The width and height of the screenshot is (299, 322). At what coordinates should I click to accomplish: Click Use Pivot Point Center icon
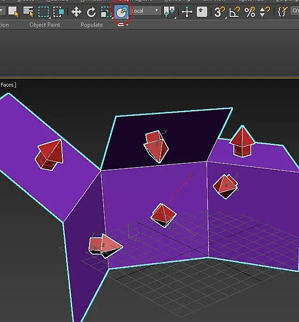169,12
